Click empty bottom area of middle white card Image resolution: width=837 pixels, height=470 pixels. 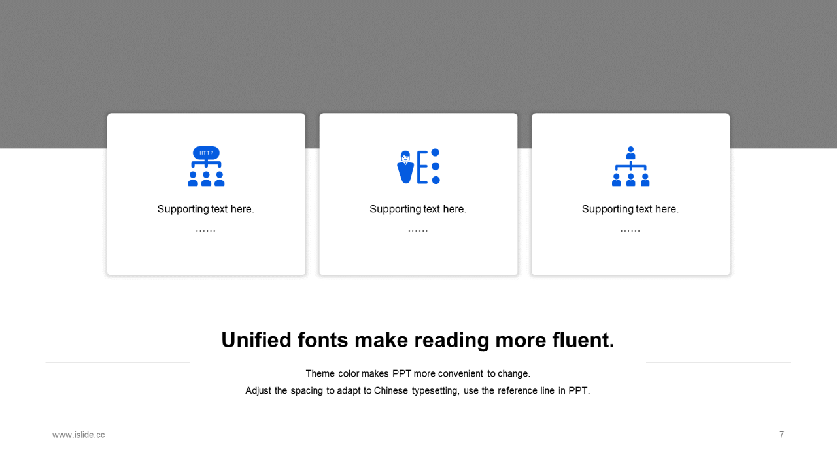click(x=418, y=256)
